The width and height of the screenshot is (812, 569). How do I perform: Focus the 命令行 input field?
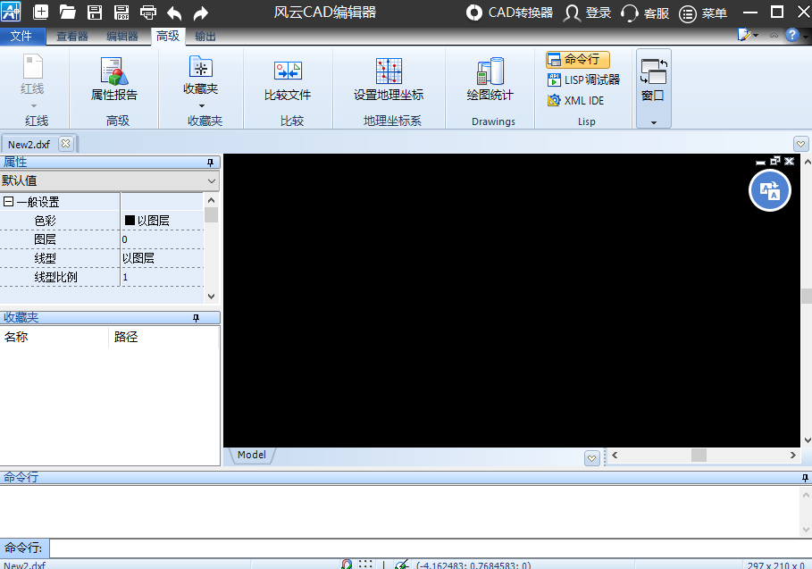click(431, 548)
